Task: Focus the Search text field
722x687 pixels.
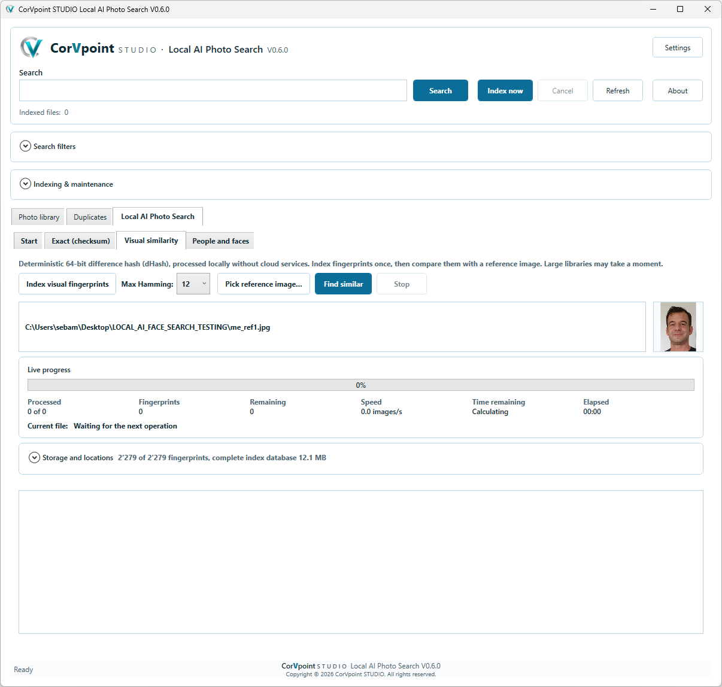Action: pos(213,90)
